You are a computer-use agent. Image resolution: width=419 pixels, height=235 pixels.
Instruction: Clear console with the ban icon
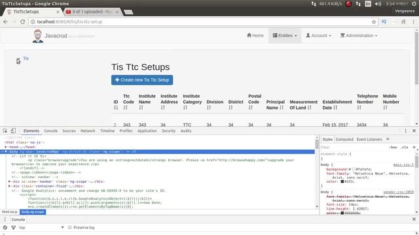coord(5,228)
